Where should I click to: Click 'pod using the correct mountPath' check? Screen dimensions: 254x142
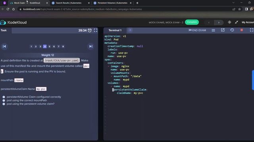coord(25,100)
